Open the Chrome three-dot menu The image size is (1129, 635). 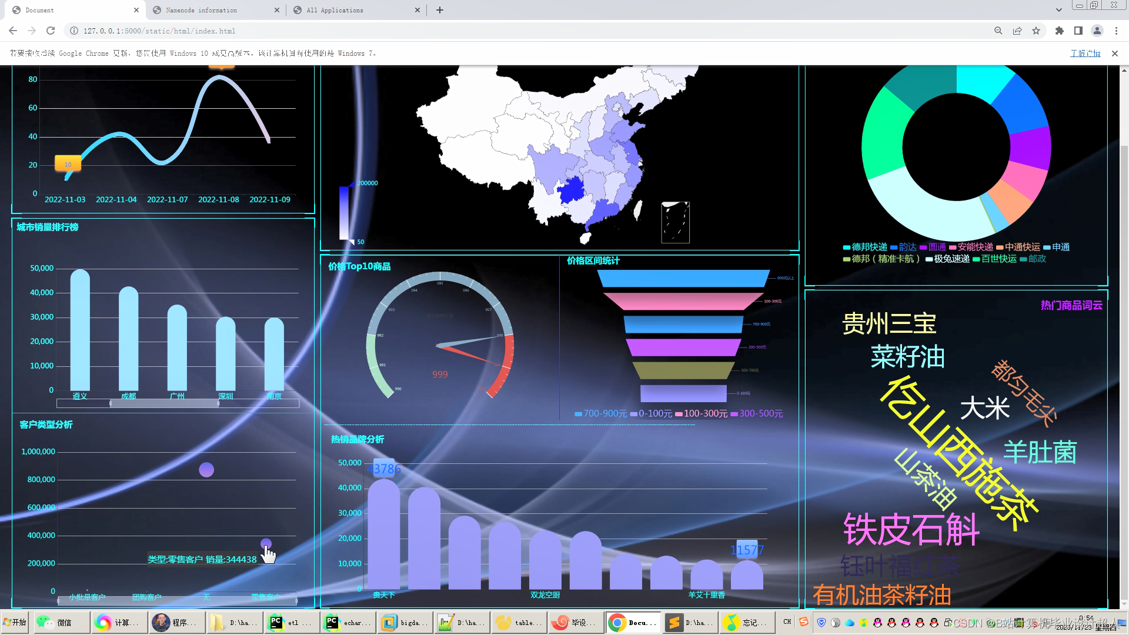pyautogui.click(x=1116, y=31)
